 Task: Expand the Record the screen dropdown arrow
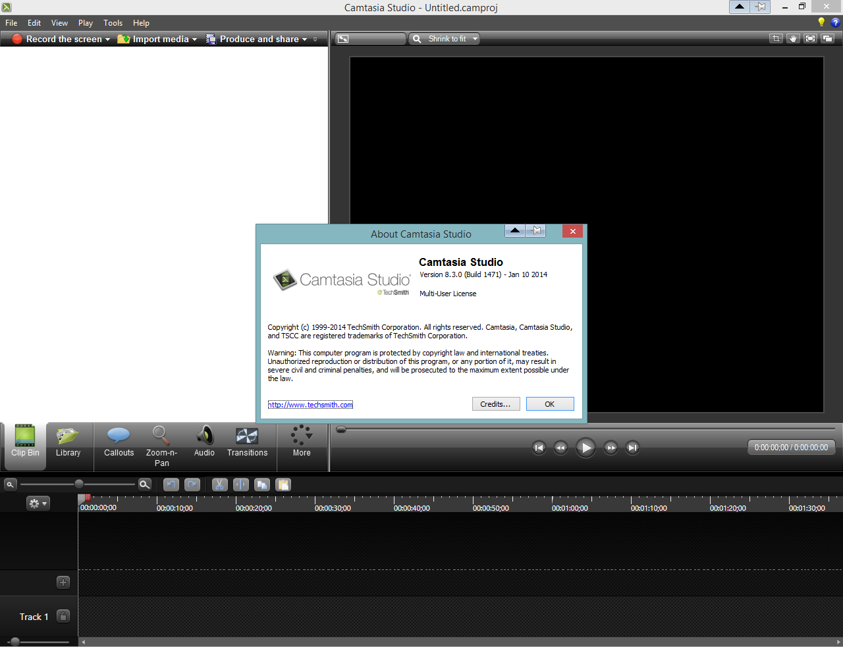coord(107,39)
